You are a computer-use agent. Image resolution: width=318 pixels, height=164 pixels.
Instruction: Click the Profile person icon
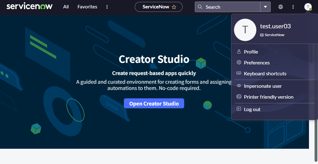tap(239, 51)
